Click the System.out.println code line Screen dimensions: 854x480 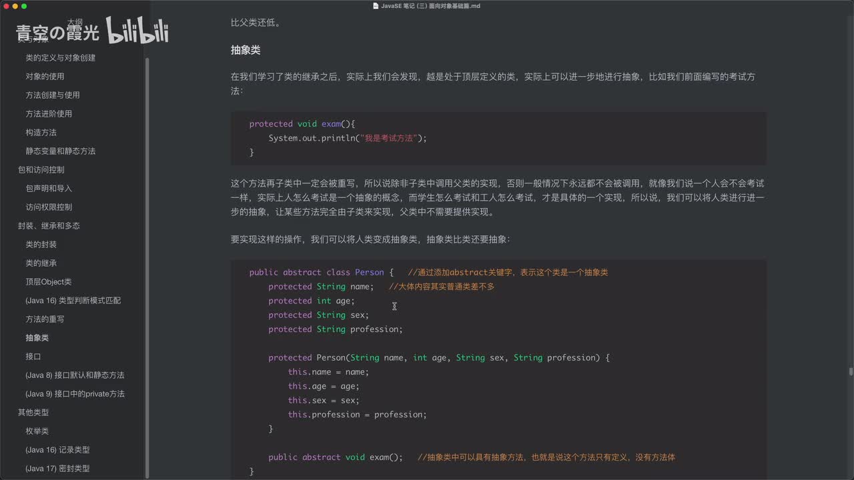click(x=347, y=138)
